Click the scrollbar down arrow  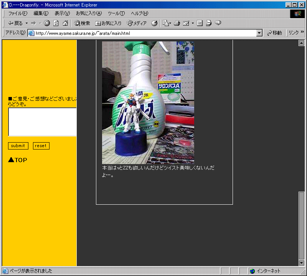coord(302,263)
